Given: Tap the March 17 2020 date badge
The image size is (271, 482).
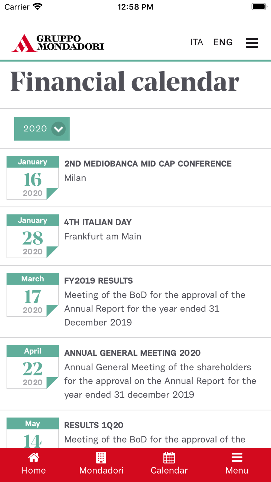Looking at the screenshot, I should tap(33, 295).
